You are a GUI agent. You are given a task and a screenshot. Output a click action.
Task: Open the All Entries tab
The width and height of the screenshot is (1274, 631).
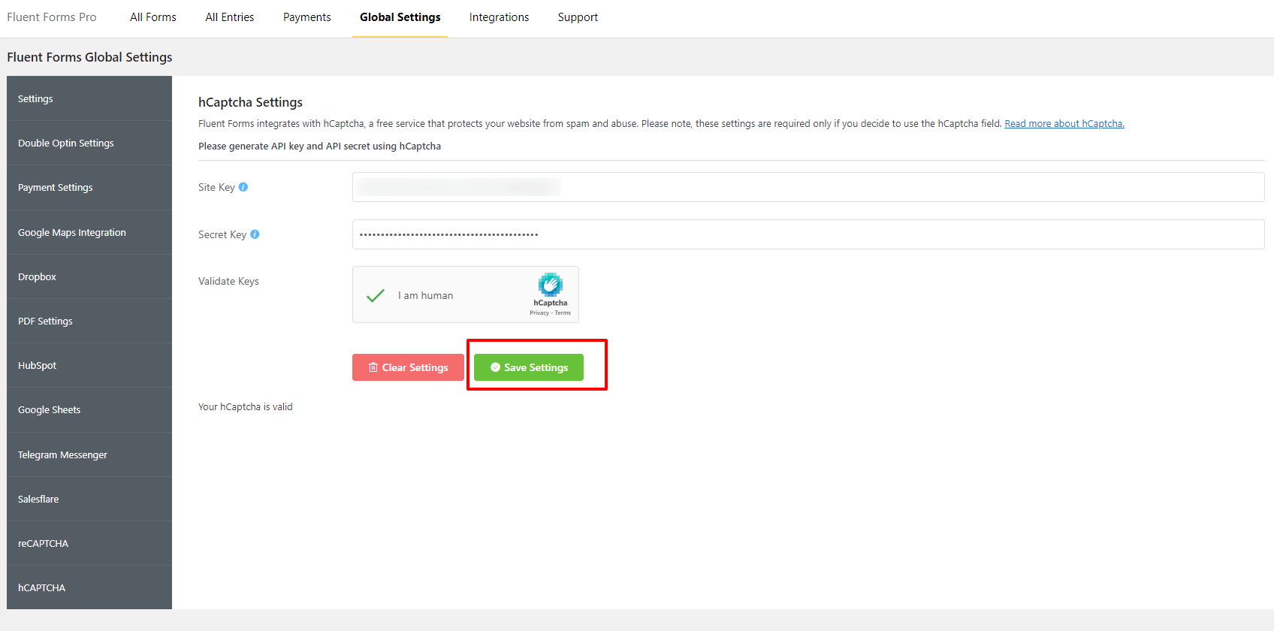point(230,17)
